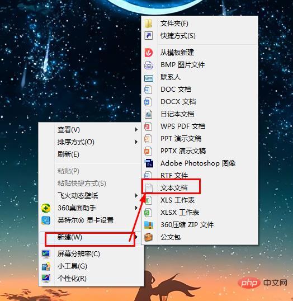Click the folder icon beside 文件夹(F)

[x=148, y=23]
